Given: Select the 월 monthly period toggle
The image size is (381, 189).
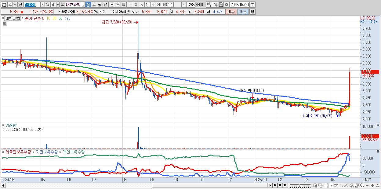Looking at the screenshot, I should tap(100, 5).
